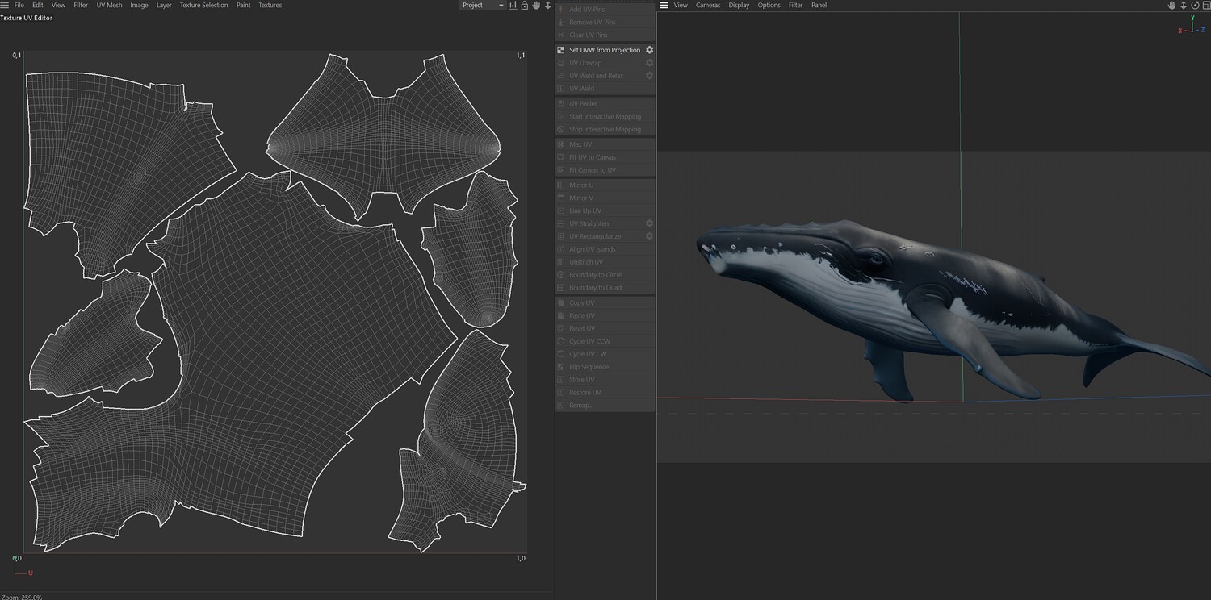Open the UV editor hamburger menu
The image size is (1211, 600).
click(5, 6)
